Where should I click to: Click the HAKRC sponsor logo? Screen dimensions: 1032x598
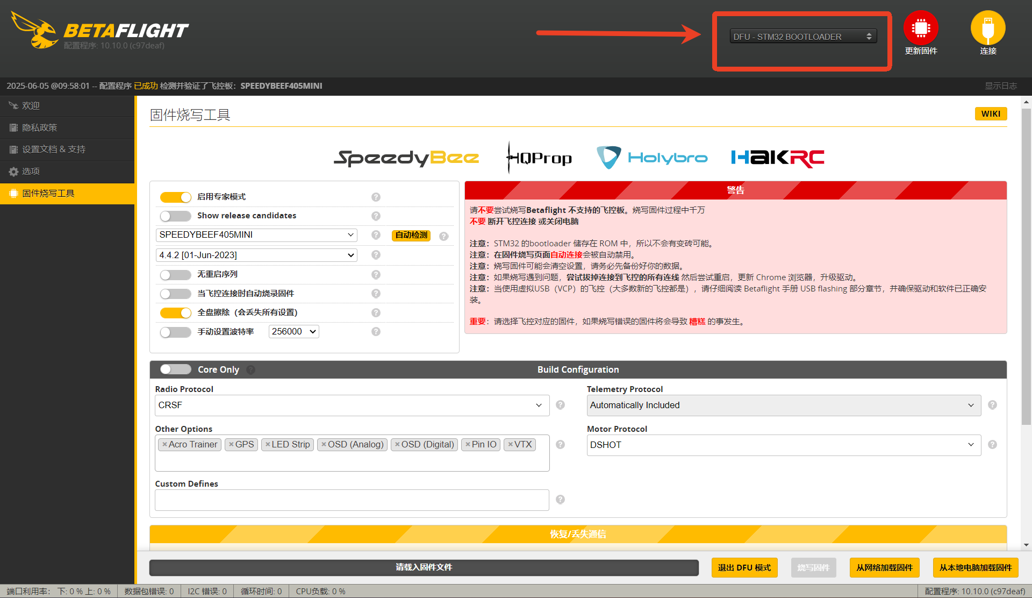pyautogui.click(x=778, y=158)
